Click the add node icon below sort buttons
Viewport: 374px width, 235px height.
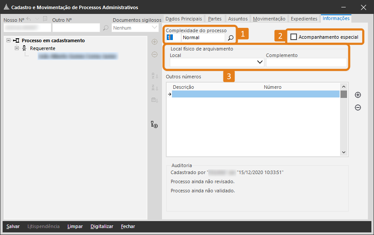[x=154, y=125]
